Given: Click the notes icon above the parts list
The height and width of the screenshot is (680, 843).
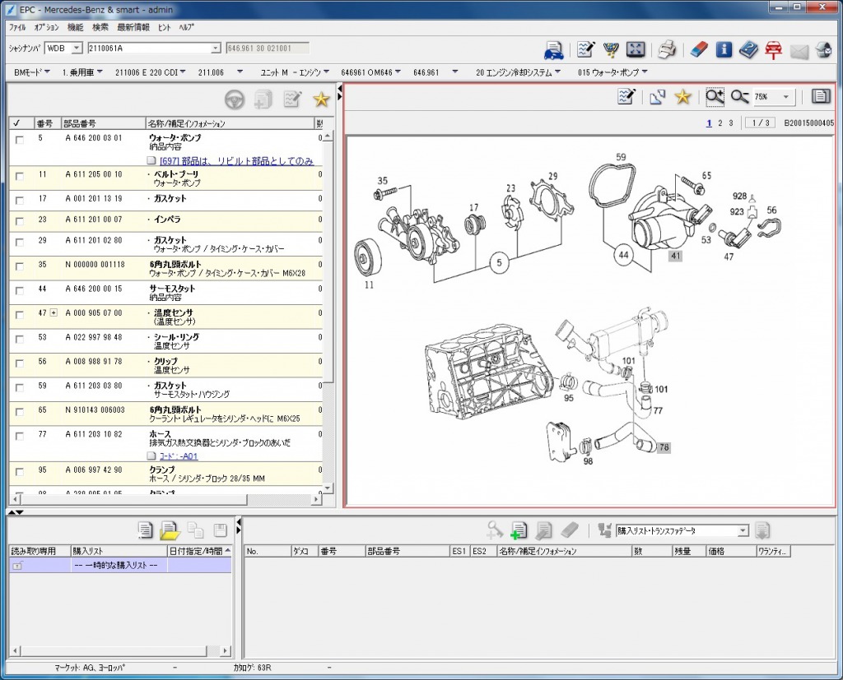Looking at the screenshot, I should tap(292, 99).
